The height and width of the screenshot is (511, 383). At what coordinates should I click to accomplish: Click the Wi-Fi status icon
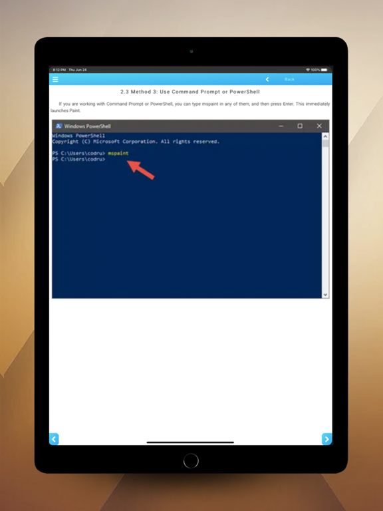click(308, 70)
